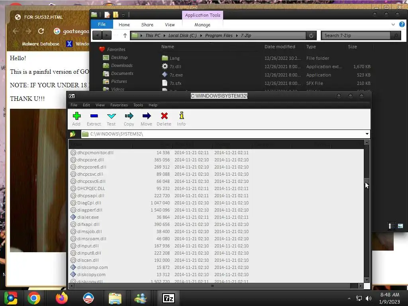
Task: Click the Delete toolbar icon
Action: click(x=164, y=119)
